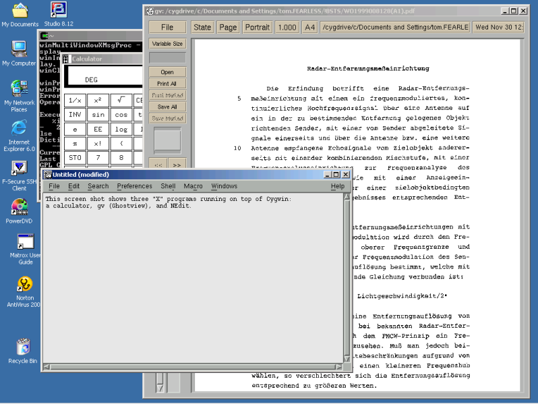Open the State menu in gv
The width and height of the screenshot is (538, 404).
pos(202,27)
